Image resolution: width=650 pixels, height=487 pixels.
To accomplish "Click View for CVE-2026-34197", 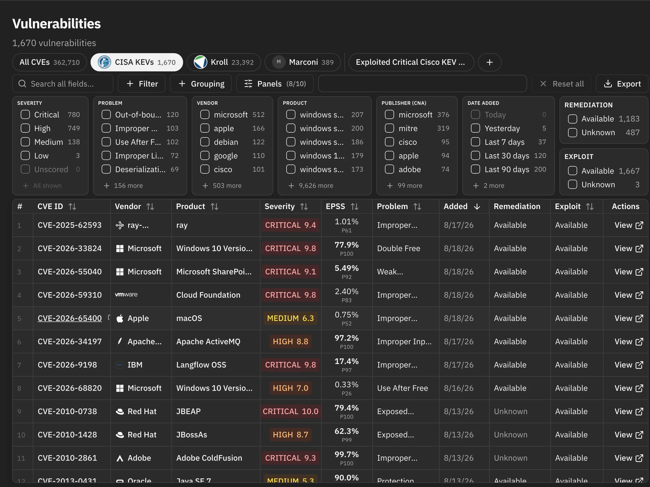I will [629, 341].
